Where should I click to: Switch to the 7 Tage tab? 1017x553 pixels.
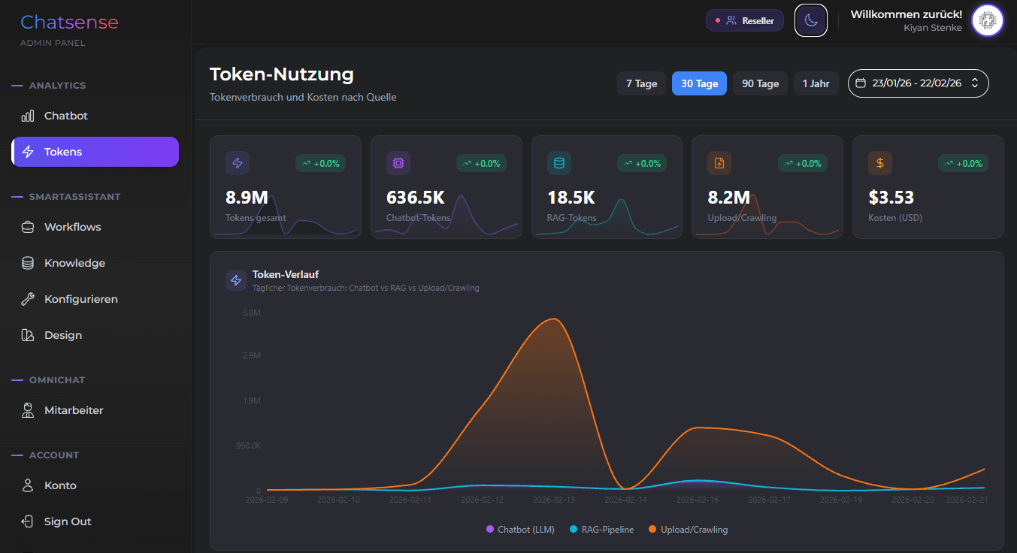pyautogui.click(x=641, y=83)
